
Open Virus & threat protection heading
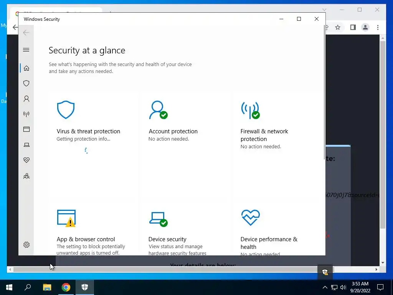point(88,131)
